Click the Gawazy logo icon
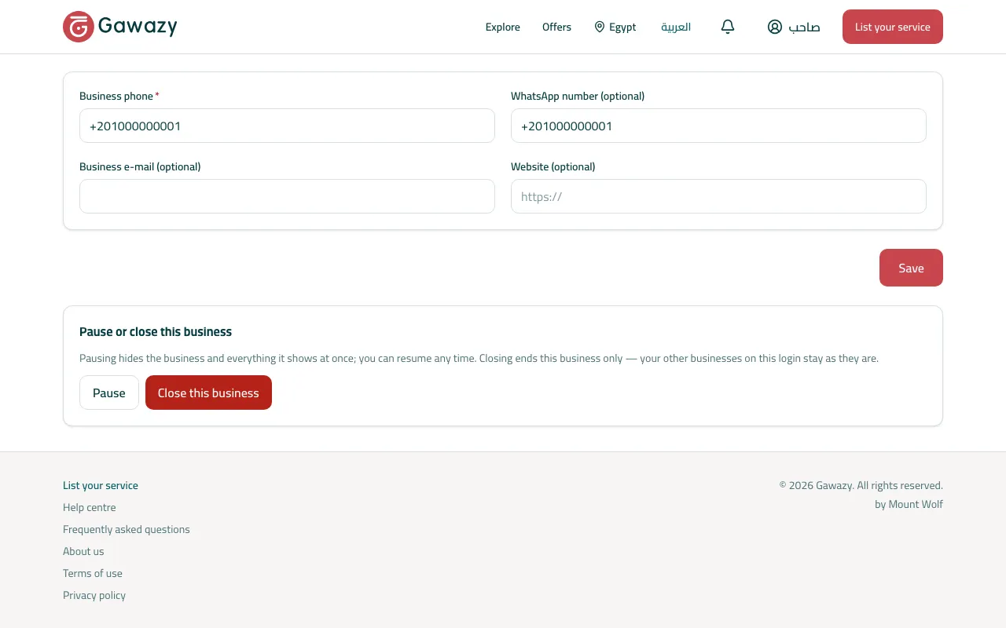Screen dimensions: 1006x628 (79, 27)
